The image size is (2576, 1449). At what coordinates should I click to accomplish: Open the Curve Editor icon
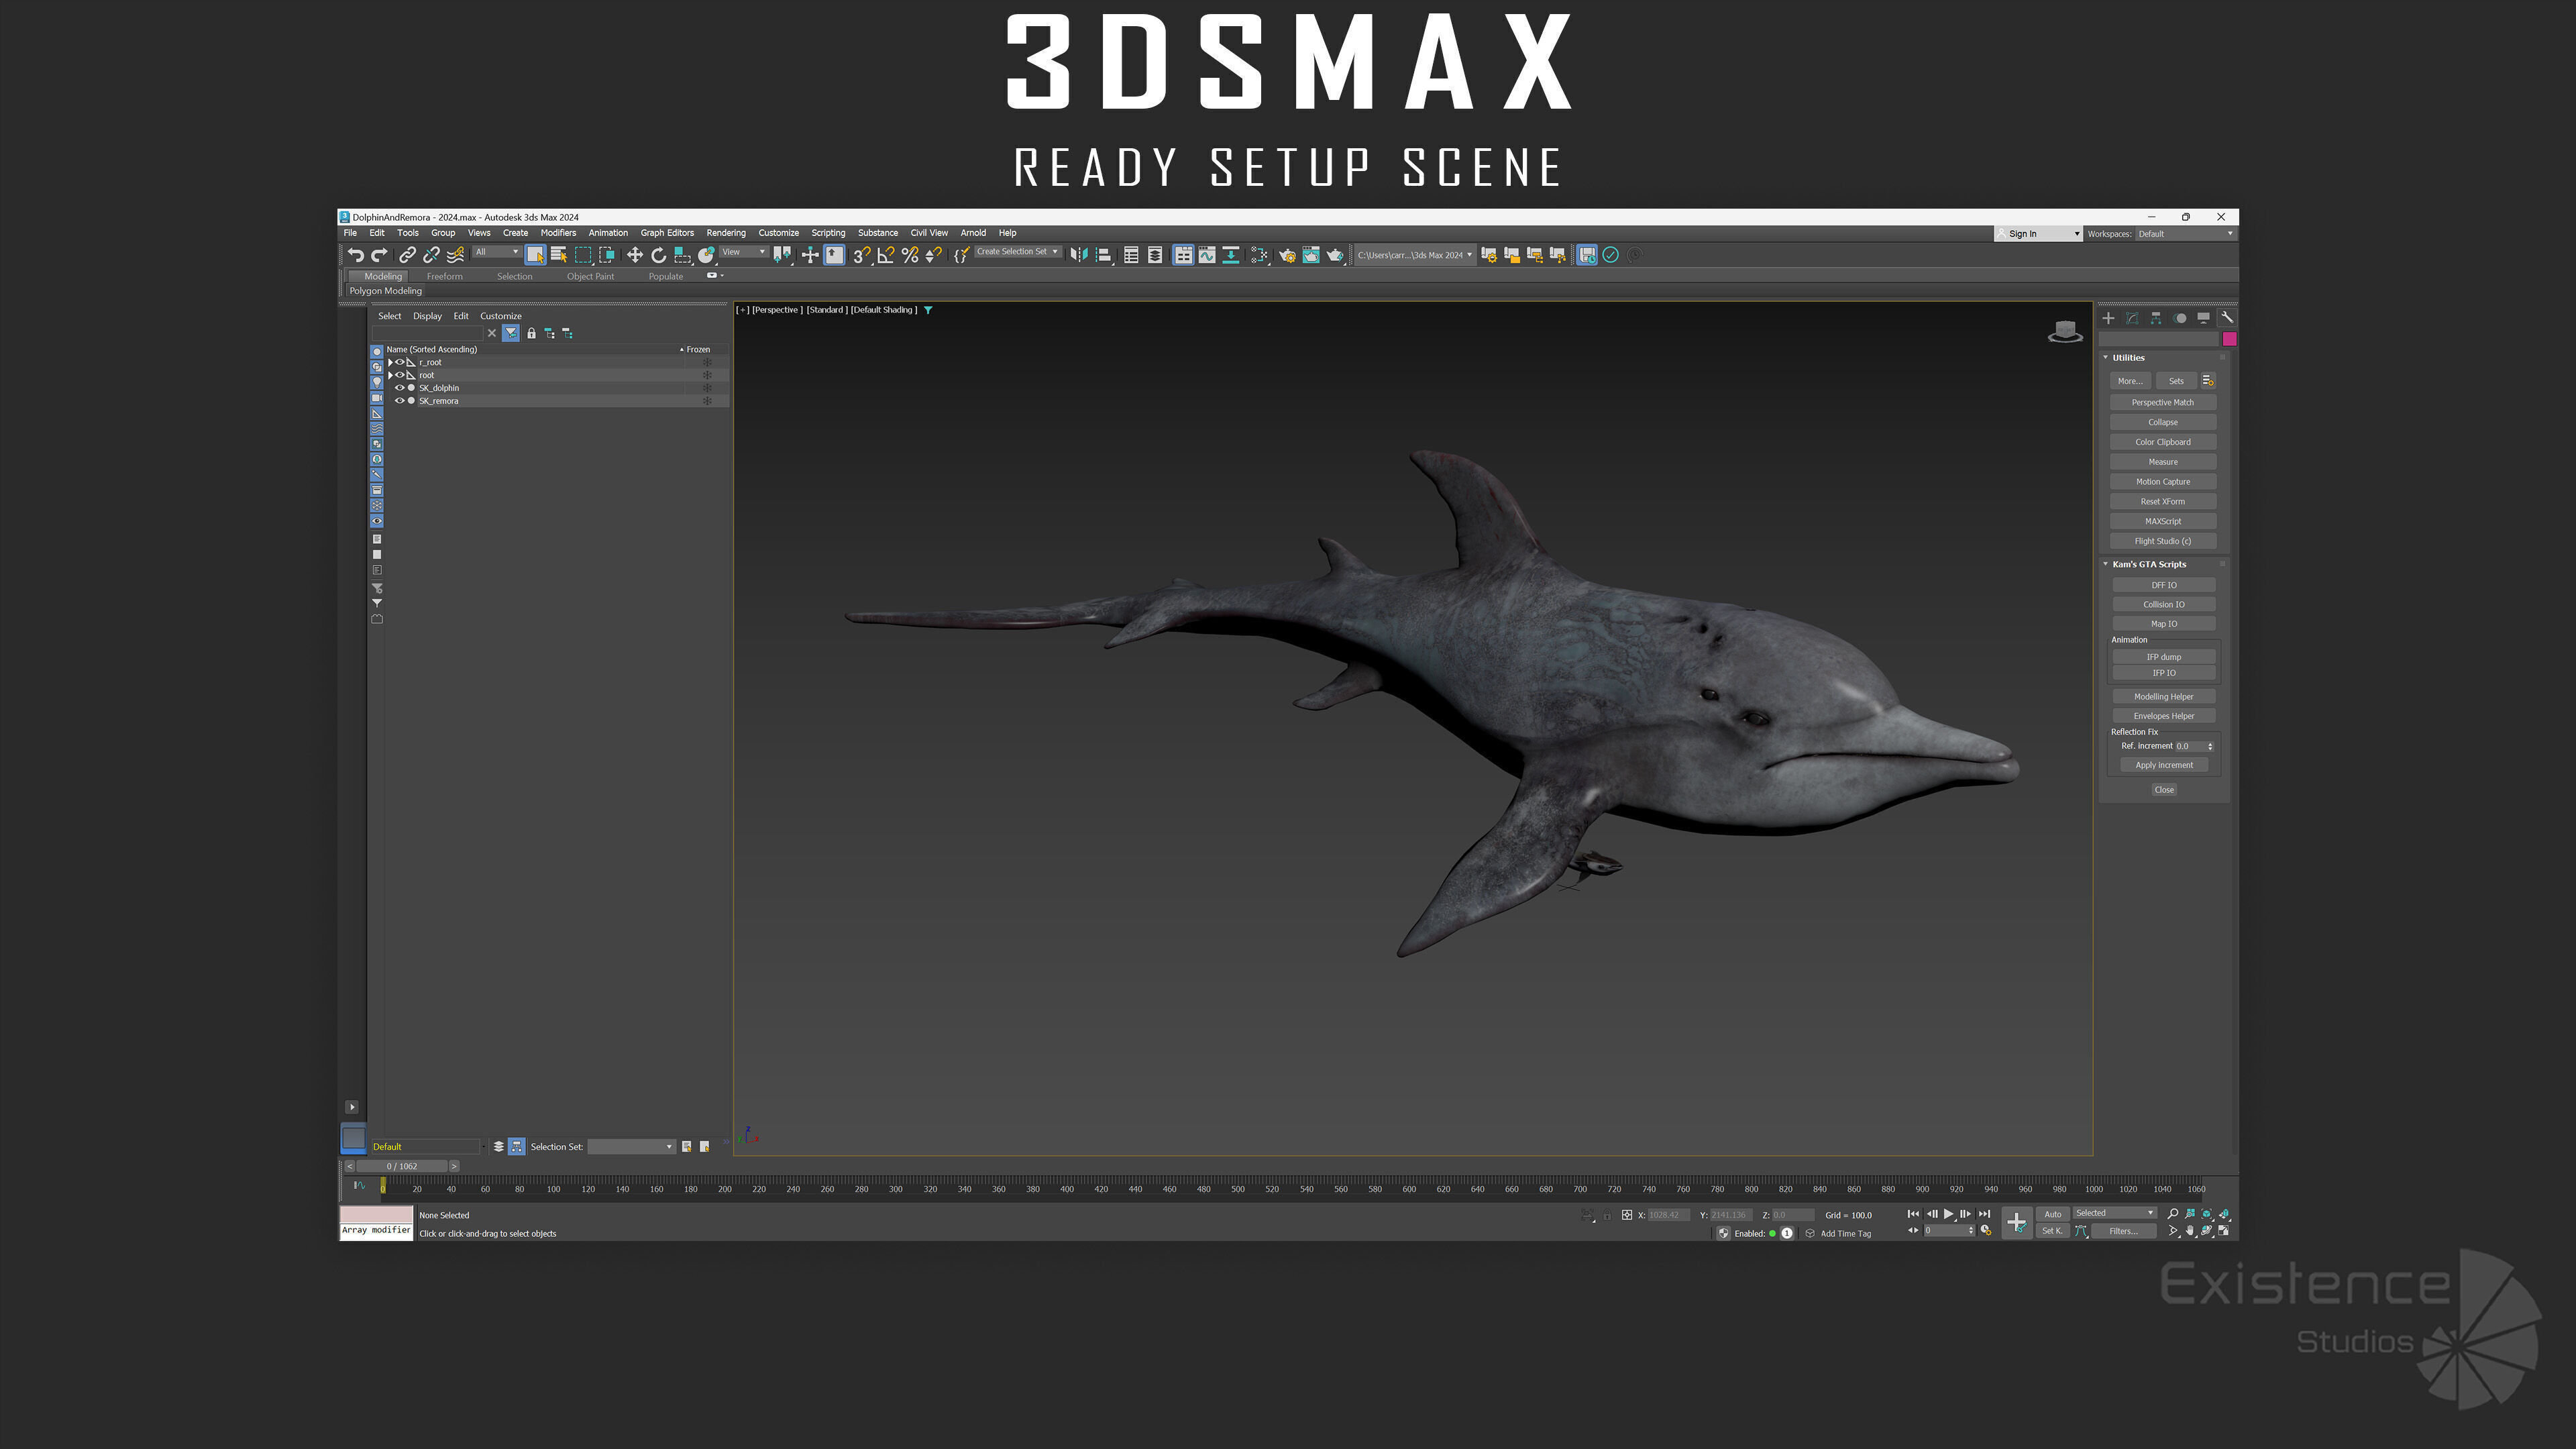[x=1207, y=255]
